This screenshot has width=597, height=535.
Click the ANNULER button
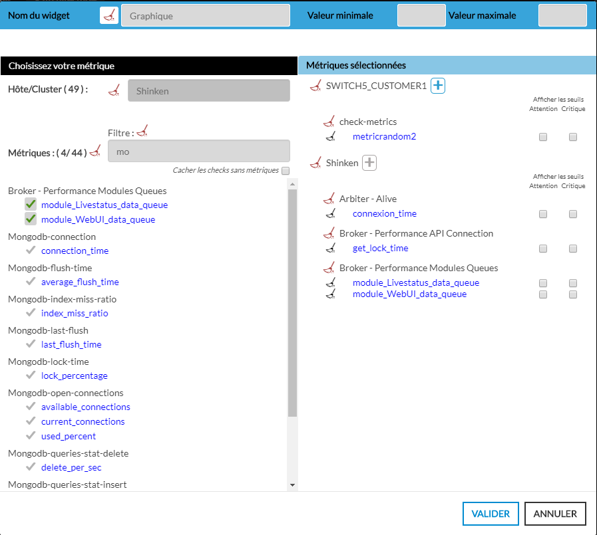(555, 514)
